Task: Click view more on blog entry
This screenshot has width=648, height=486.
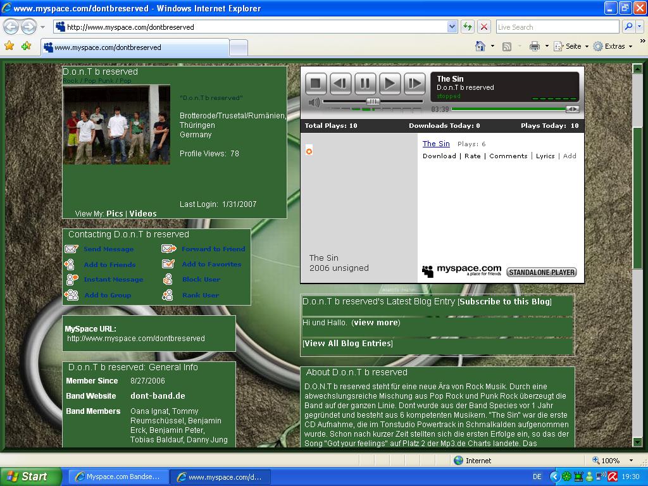Action: (x=377, y=322)
